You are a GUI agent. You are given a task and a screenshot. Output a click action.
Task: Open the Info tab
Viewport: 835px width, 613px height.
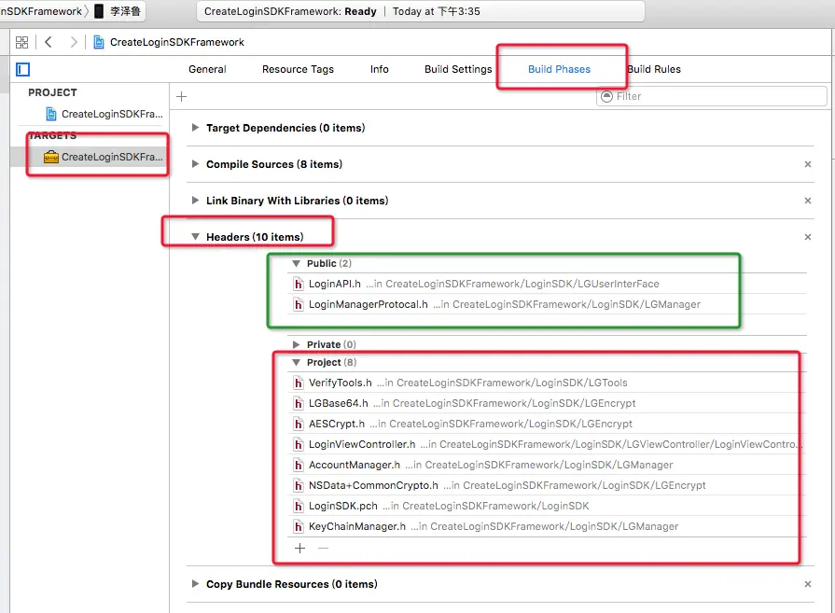tap(379, 69)
